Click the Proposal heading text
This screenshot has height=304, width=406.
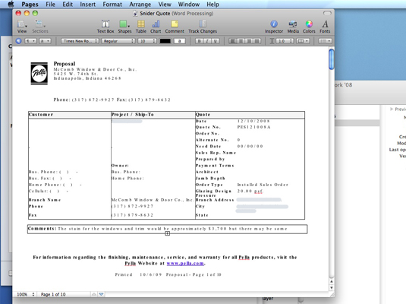(x=65, y=64)
